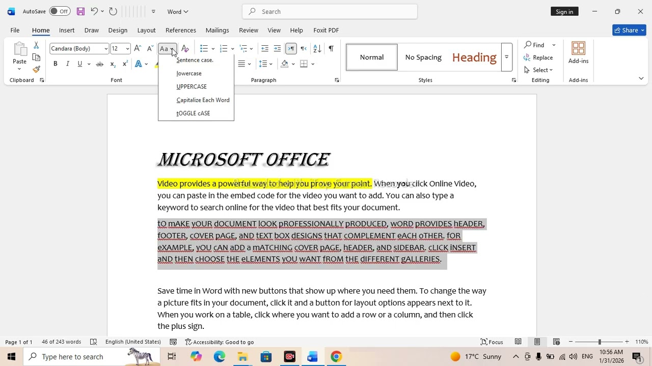The height and width of the screenshot is (366, 652).
Task: Apply the Normal style
Action: (x=372, y=57)
